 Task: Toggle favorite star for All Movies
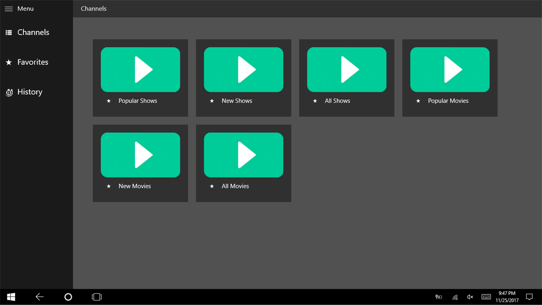212,186
